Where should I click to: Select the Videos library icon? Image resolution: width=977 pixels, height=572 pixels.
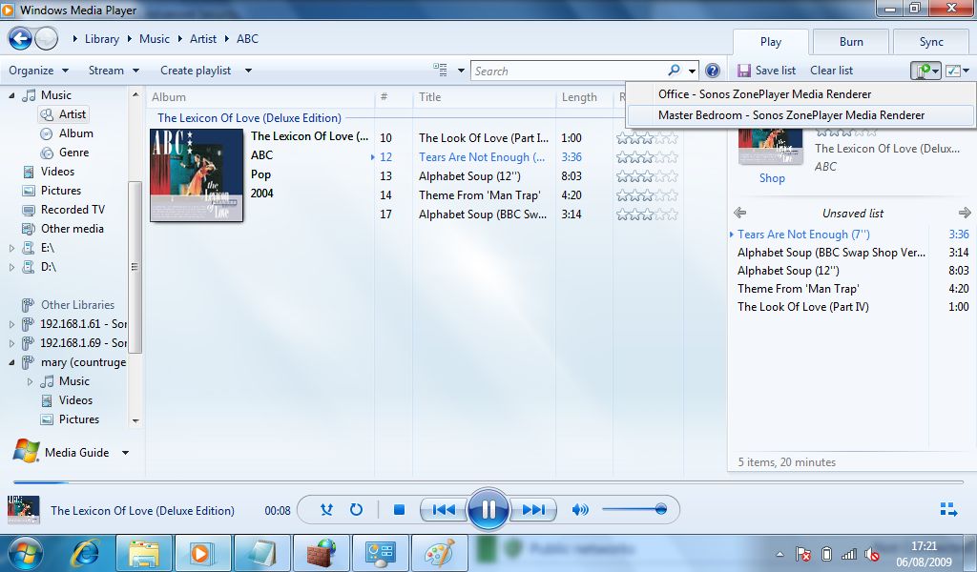(28, 172)
